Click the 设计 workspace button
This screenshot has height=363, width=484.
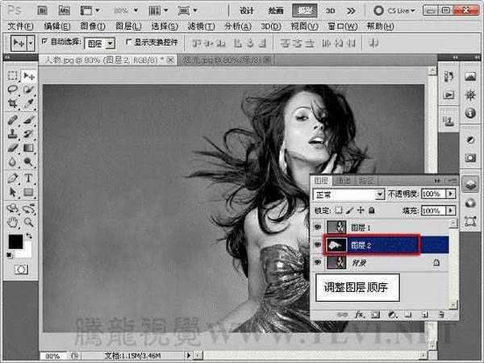(x=248, y=11)
